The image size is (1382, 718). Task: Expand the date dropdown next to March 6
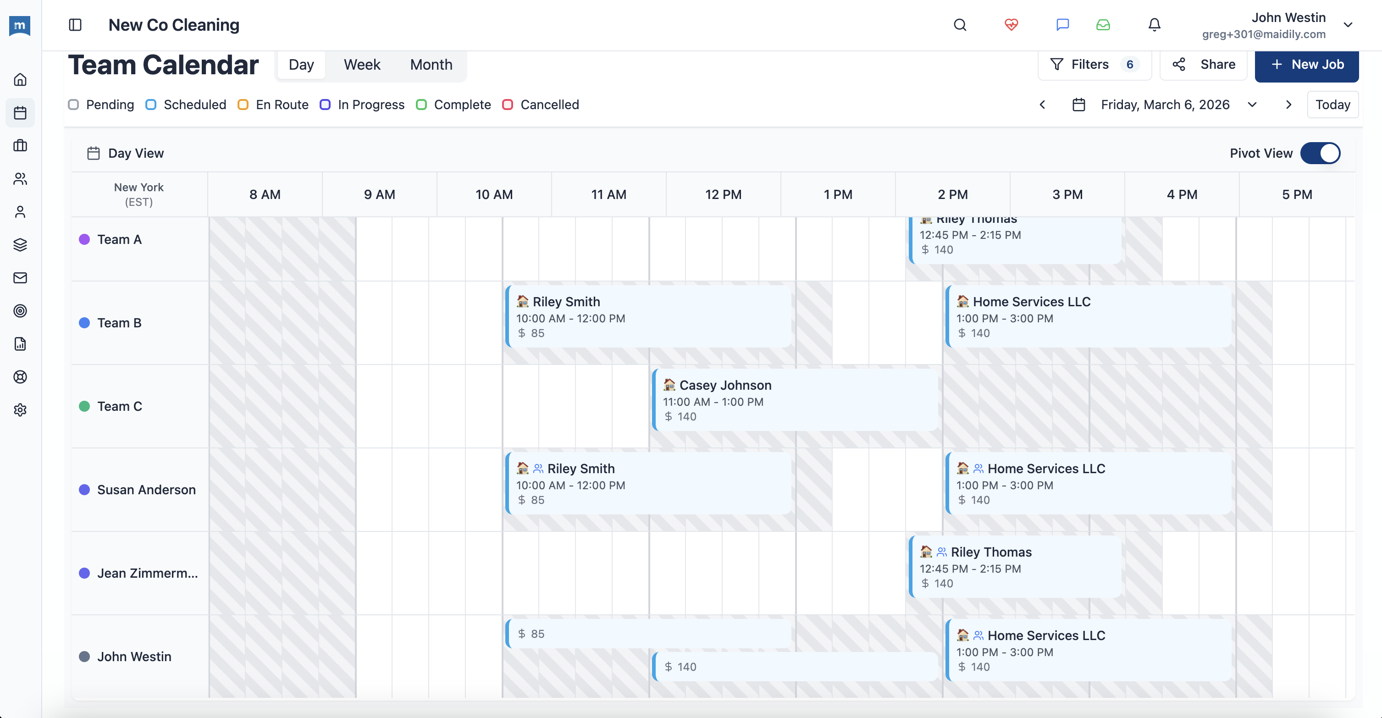coord(1252,105)
